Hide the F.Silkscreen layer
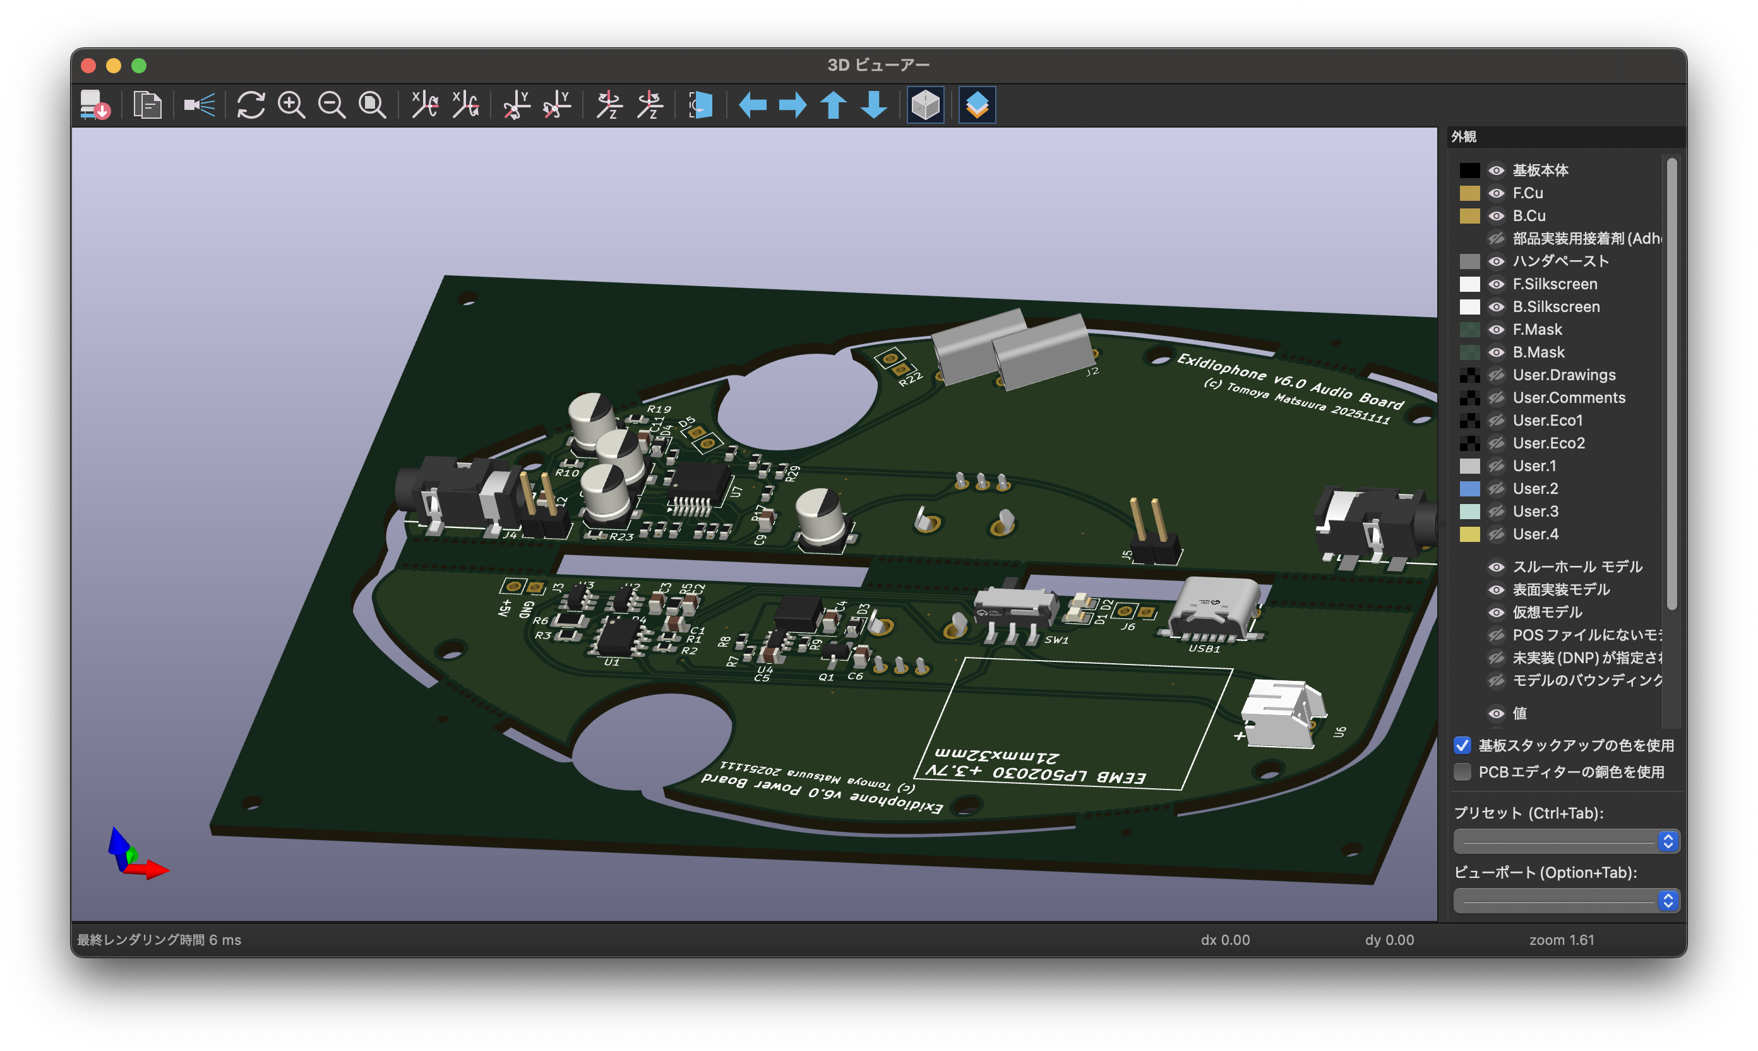Screen dimensions: 1758x1051 pos(1496,284)
